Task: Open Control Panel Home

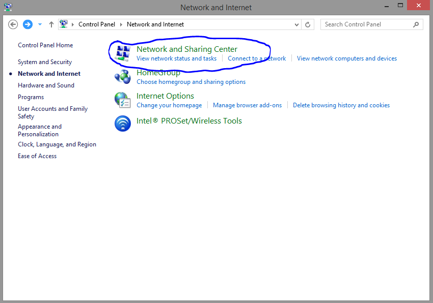Action: click(45, 45)
